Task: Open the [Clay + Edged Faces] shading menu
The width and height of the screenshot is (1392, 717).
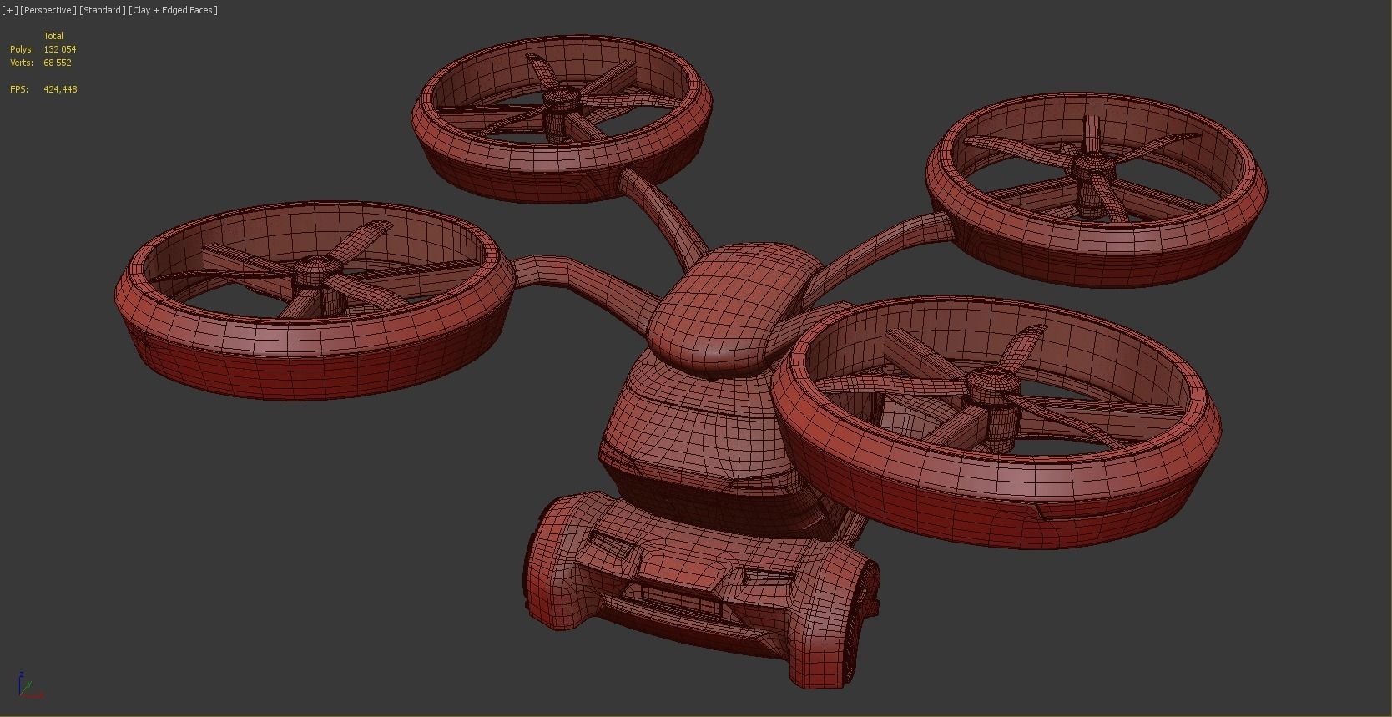Action: pos(174,10)
